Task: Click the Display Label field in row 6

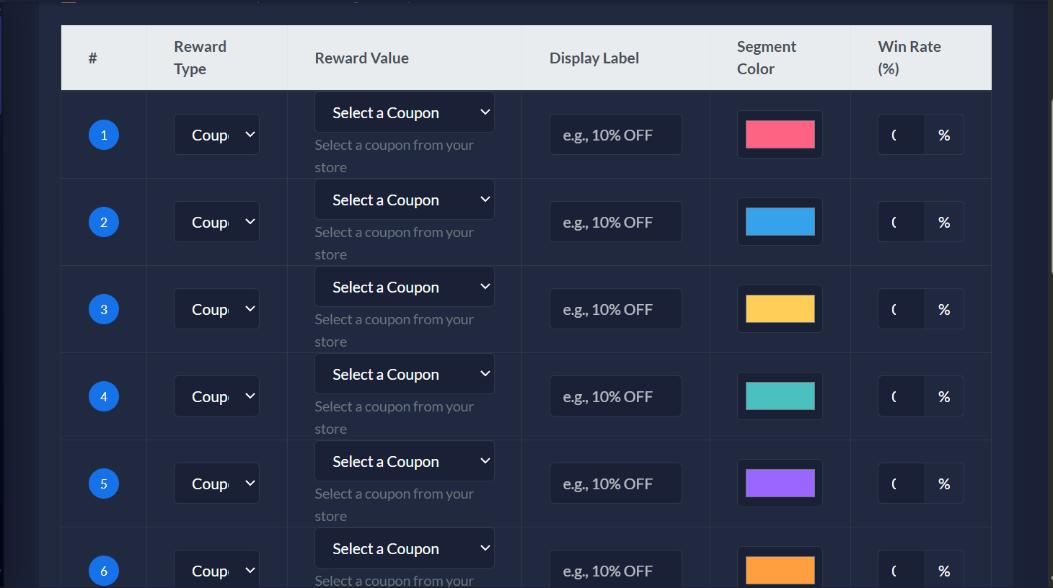Action: coord(615,571)
